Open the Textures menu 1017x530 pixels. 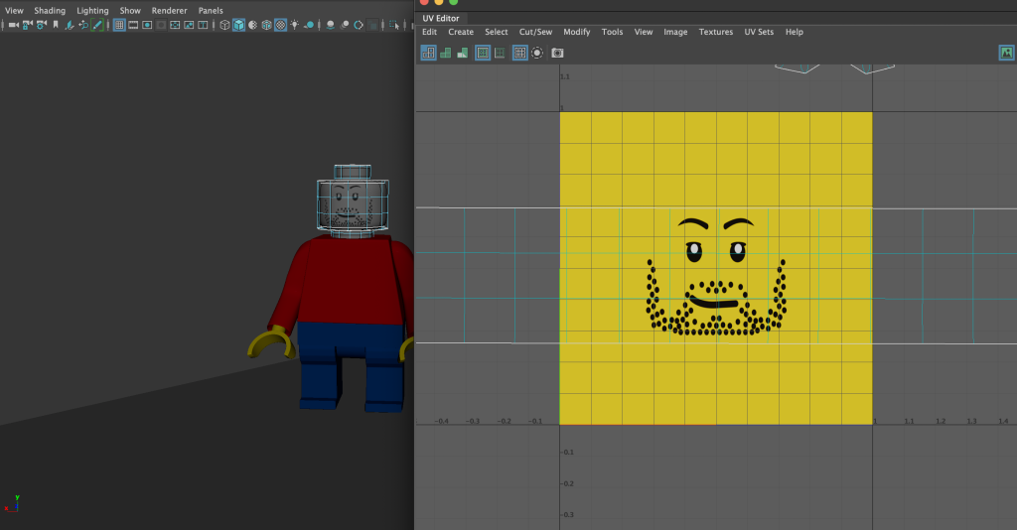click(x=716, y=32)
